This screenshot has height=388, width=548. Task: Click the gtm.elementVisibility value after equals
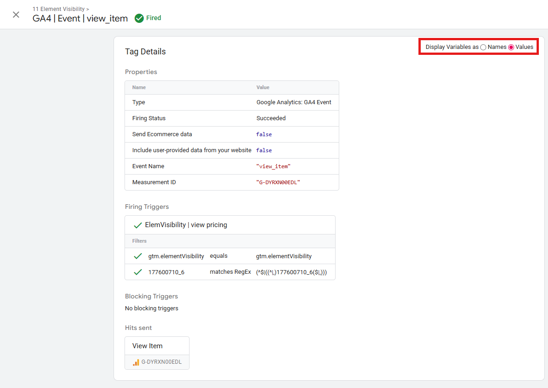(284, 256)
